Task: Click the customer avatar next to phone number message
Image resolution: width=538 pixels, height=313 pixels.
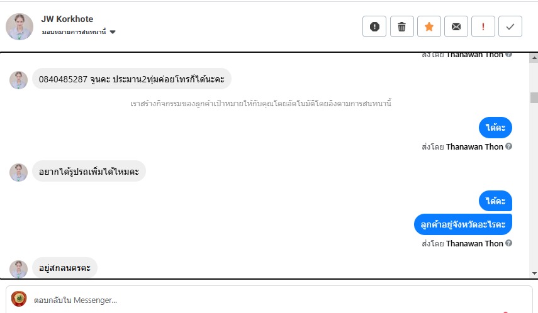Action: coord(18,80)
